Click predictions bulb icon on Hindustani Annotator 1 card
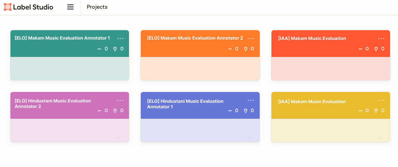 click(x=245, y=111)
